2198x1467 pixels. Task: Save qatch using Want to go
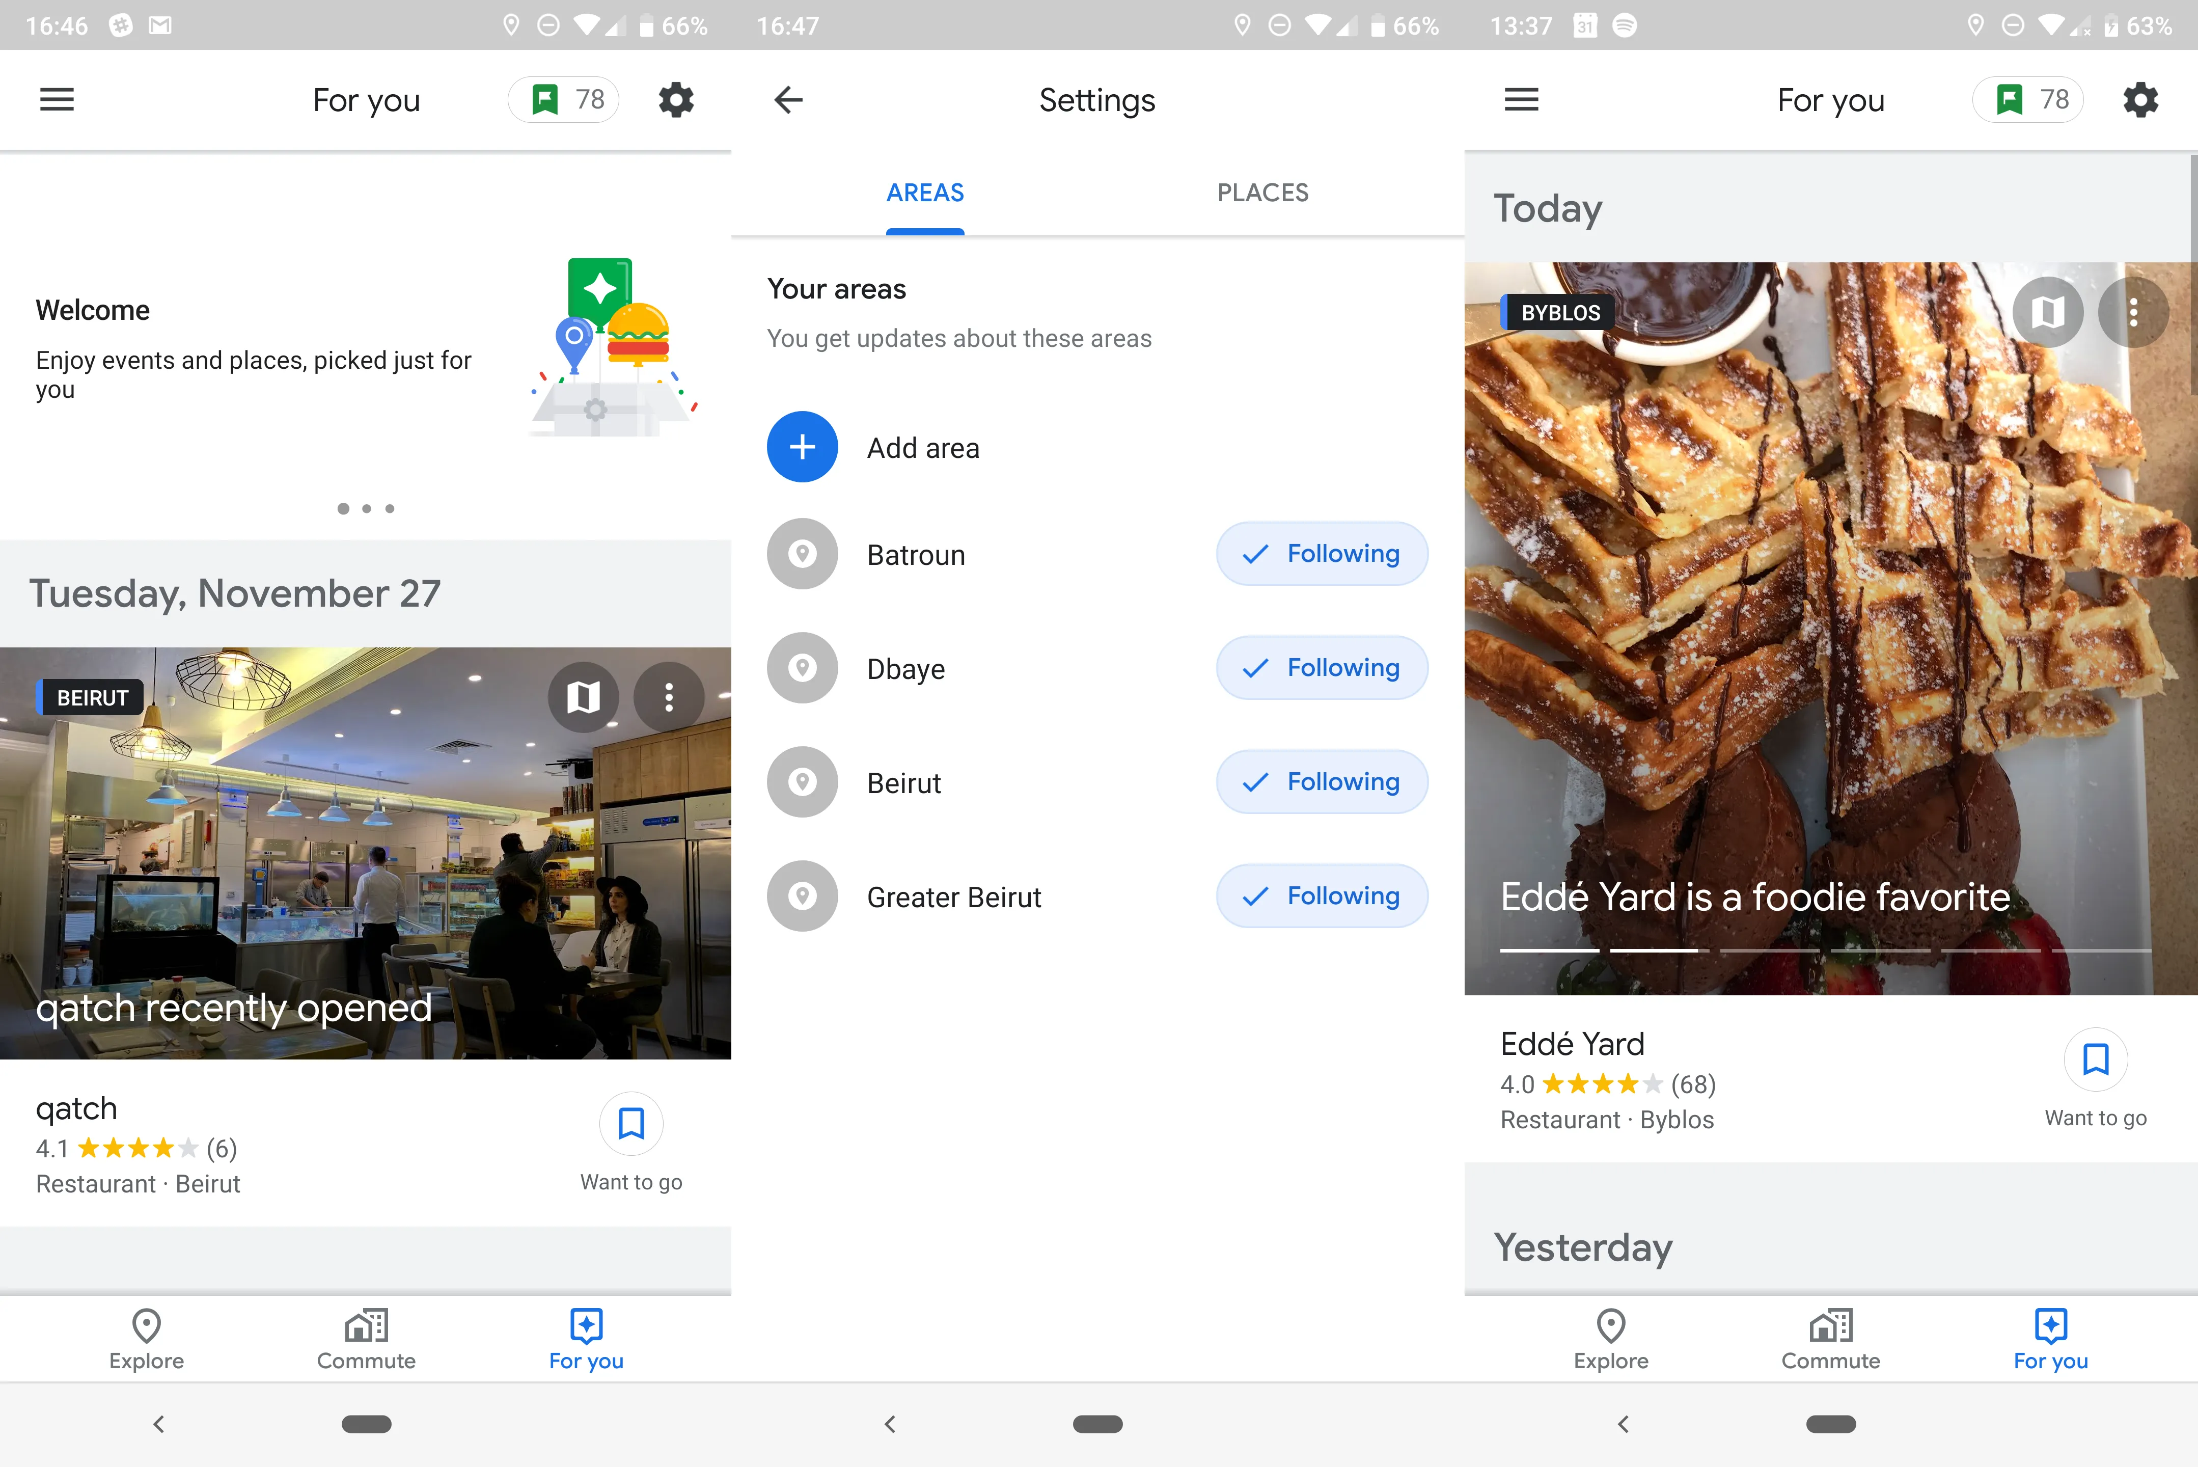click(x=631, y=1123)
